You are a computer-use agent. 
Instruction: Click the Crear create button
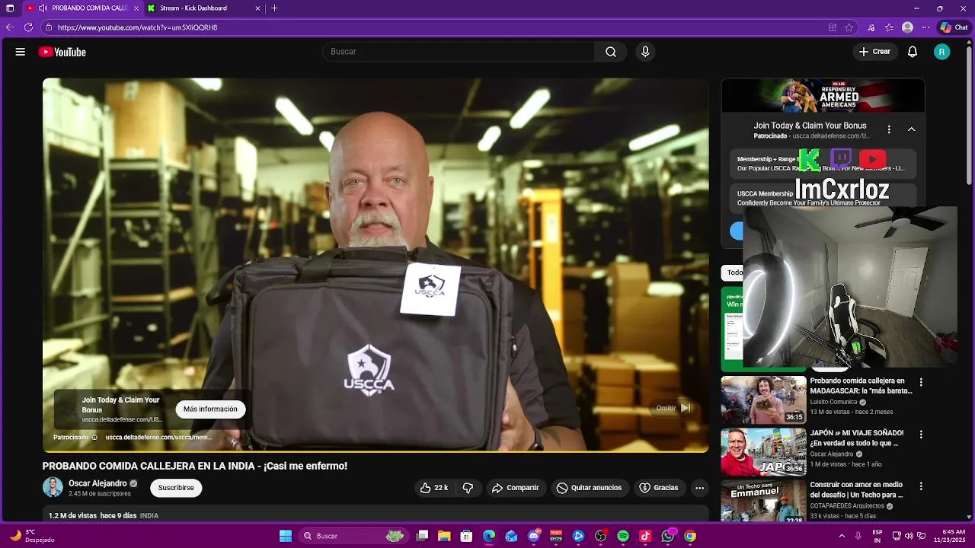click(x=874, y=52)
